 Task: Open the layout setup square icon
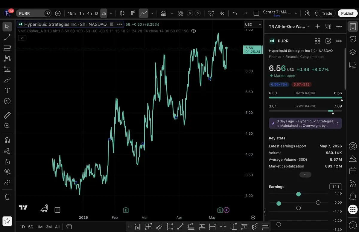pyautogui.click(x=256, y=13)
